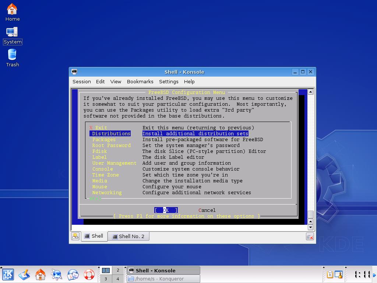
Task: Minimize the Konsole window
Action: click(295, 72)
